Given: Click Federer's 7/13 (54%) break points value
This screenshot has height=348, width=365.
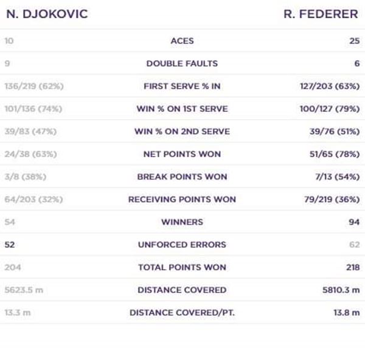Looking at the screenshot, I should click(x=335, y=177).
